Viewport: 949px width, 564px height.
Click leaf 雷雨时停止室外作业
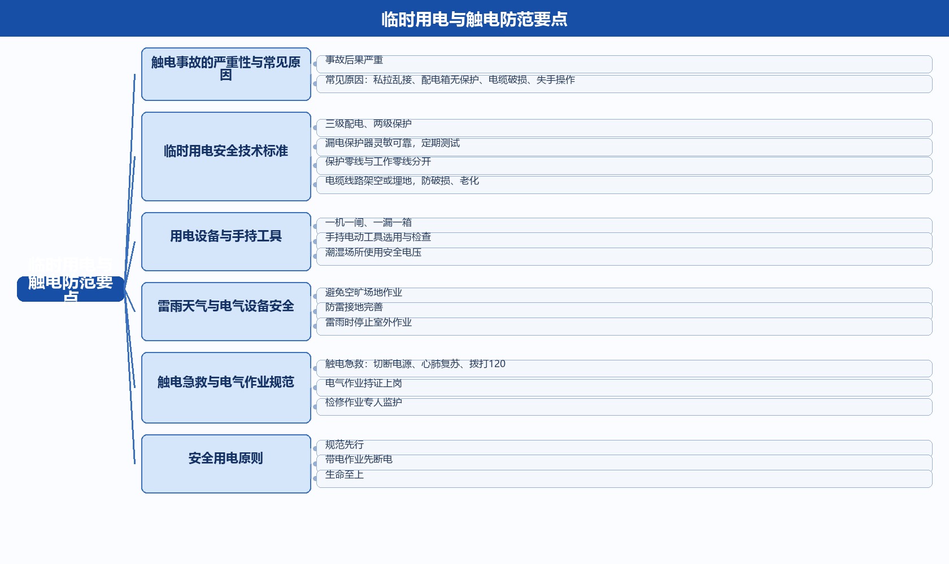[624, 327]
